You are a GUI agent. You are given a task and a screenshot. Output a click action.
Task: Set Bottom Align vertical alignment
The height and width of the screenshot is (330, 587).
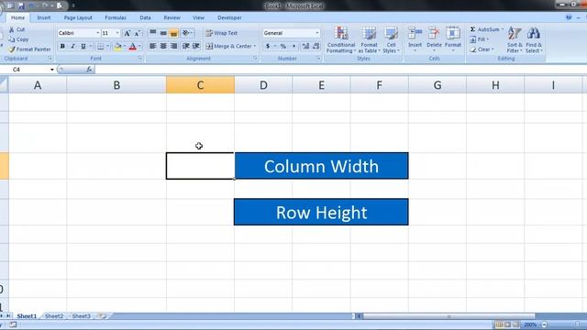(173, 33)
